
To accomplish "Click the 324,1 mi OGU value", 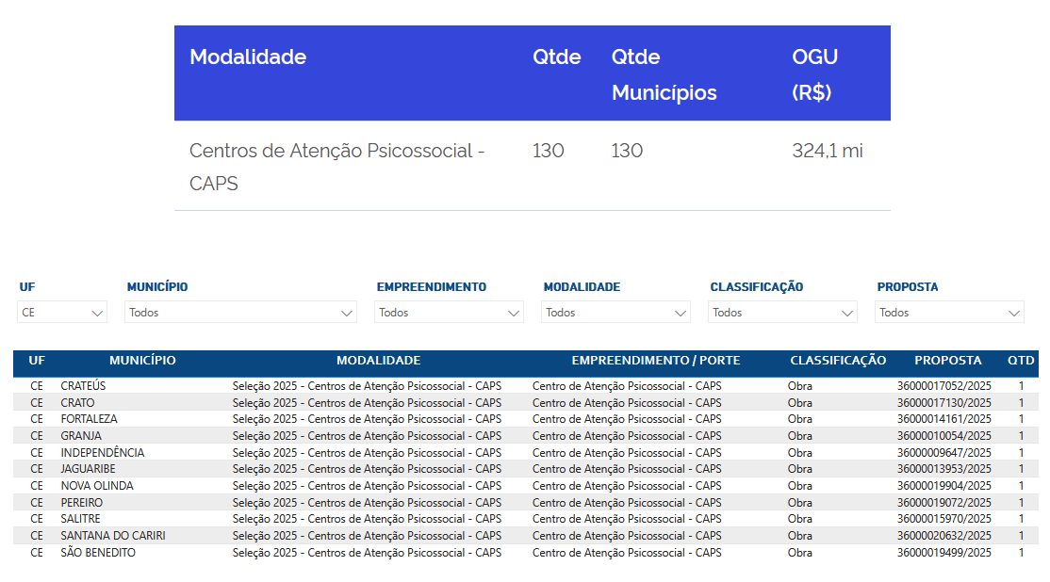I will (827, 151).
